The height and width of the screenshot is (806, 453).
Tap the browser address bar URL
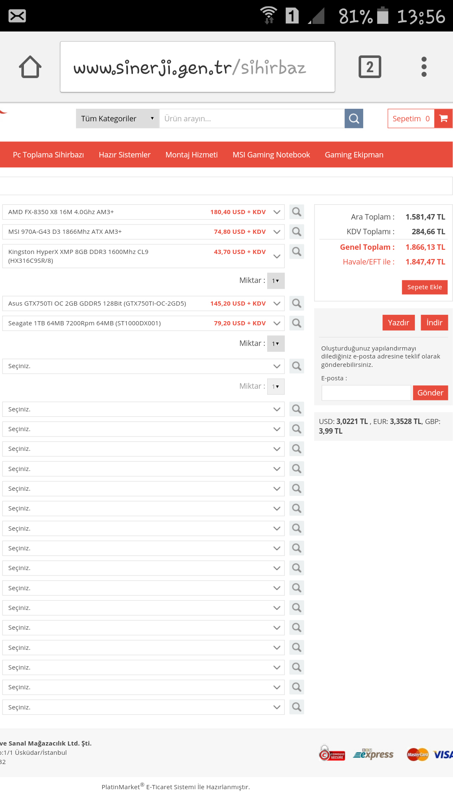[x=198, y=67]
